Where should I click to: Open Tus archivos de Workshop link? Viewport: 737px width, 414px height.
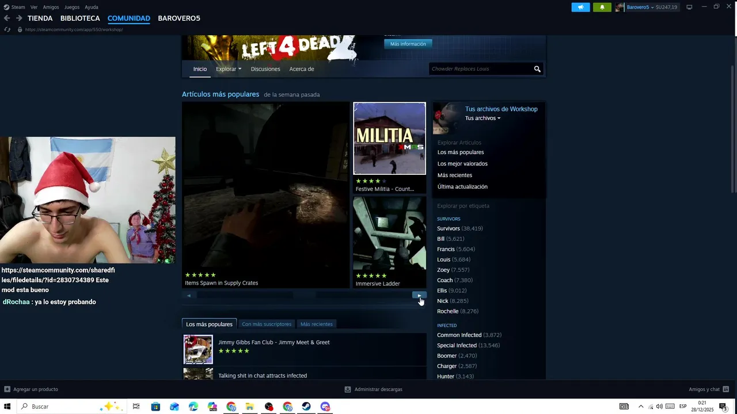click(x=502, y=109)
